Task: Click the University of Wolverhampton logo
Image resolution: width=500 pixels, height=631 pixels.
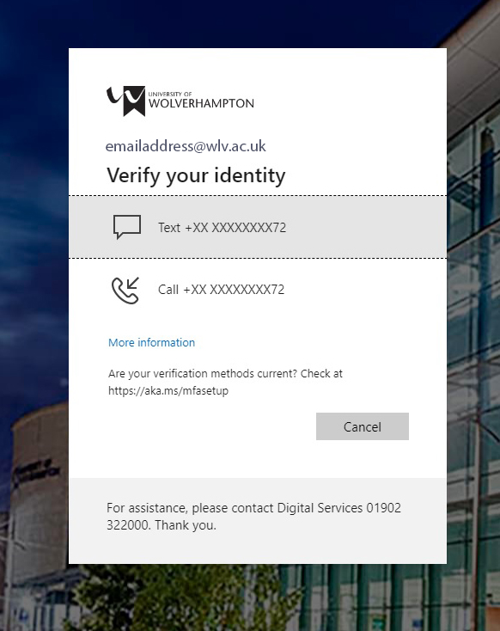Action: pyautogui.click(x=180, y=101)
